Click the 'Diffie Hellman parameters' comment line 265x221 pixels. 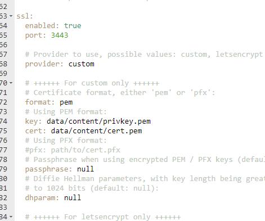(145, 179)
